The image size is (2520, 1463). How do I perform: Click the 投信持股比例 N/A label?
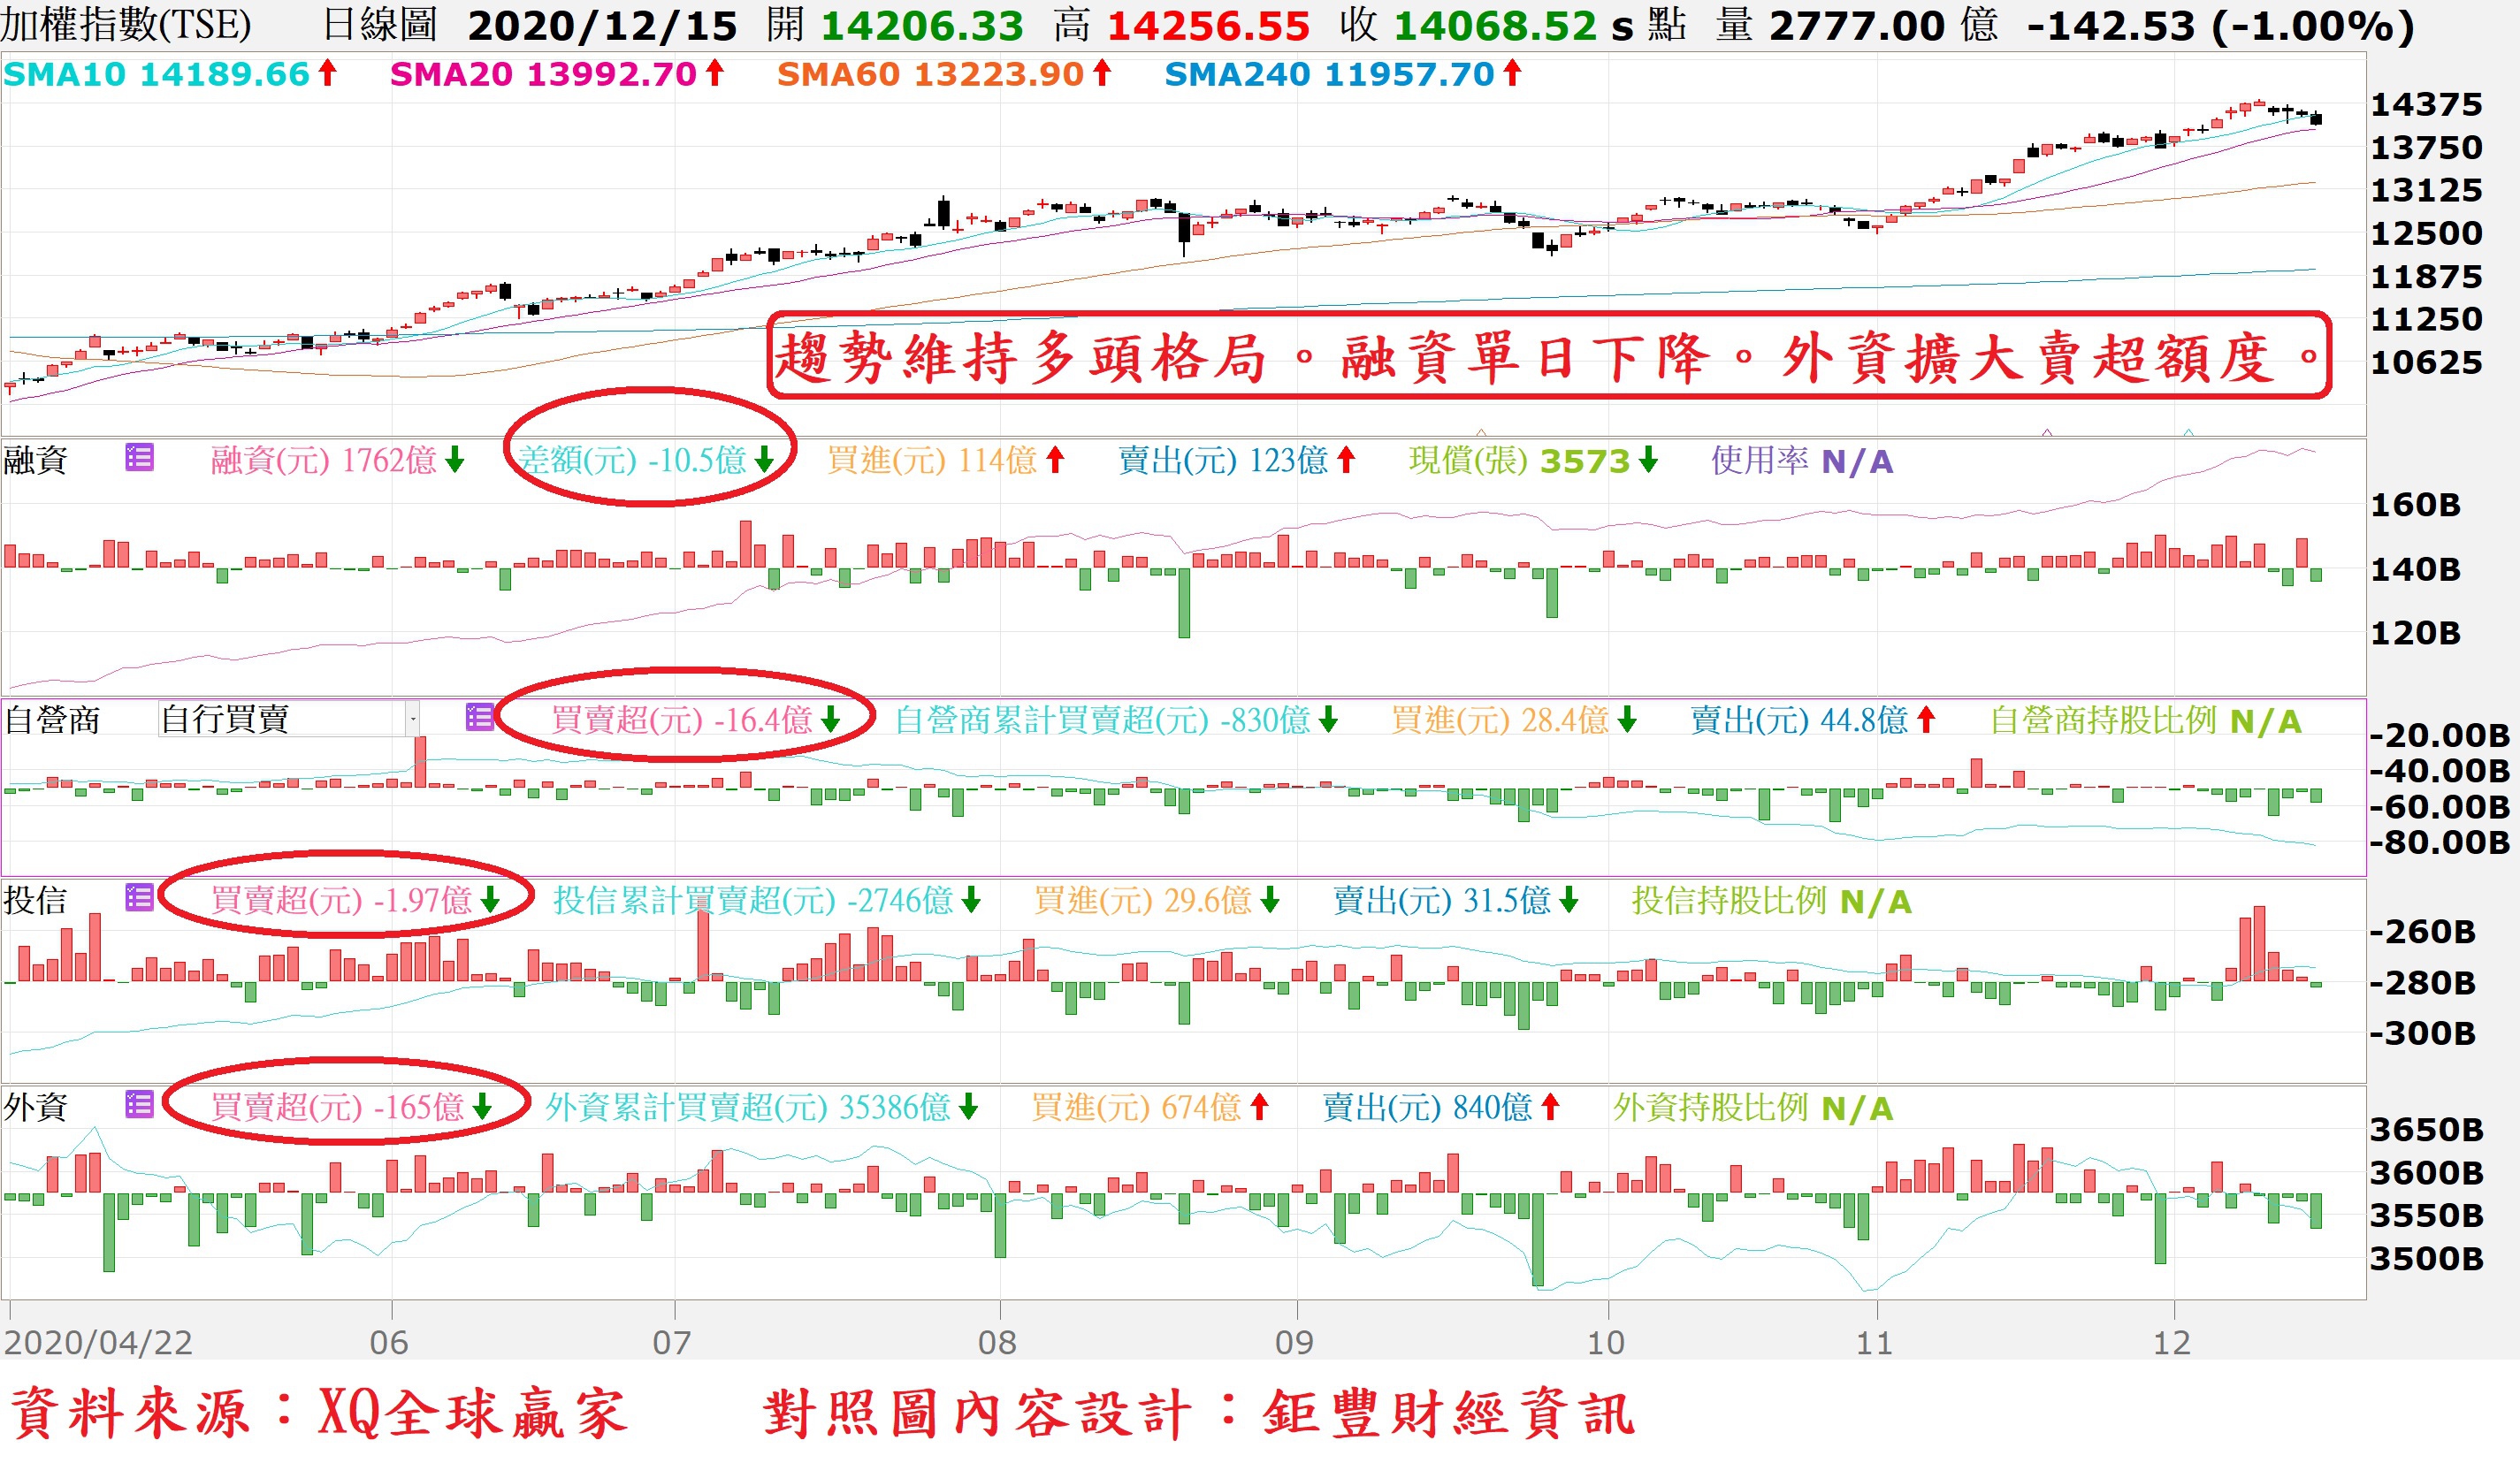coord(1772,900)
